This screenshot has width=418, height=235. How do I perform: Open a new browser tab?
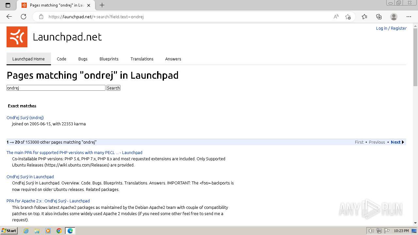(102, 5)
